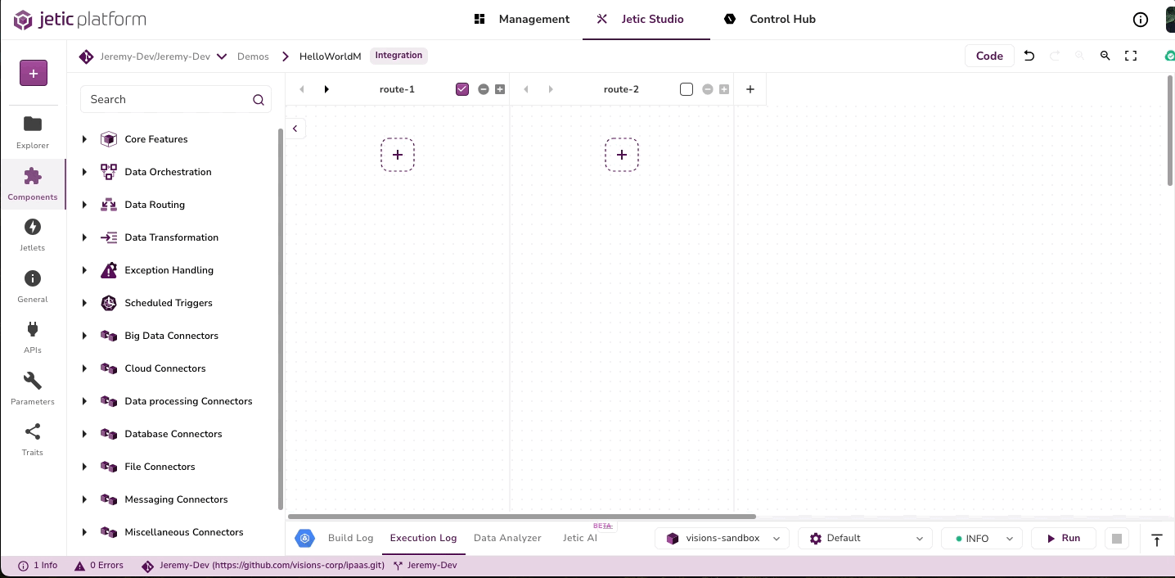Add a step in route-2 canvas
The height and width of the screenshot is (578, 1175).
(622, 155)
